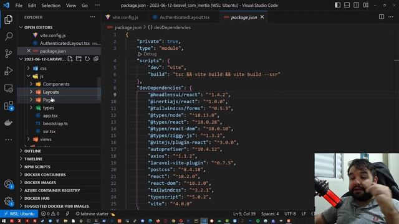The width and height of the screenshot is (399, 224).
Task: Open editor more actions menu
Action: [x=391, y=17]
